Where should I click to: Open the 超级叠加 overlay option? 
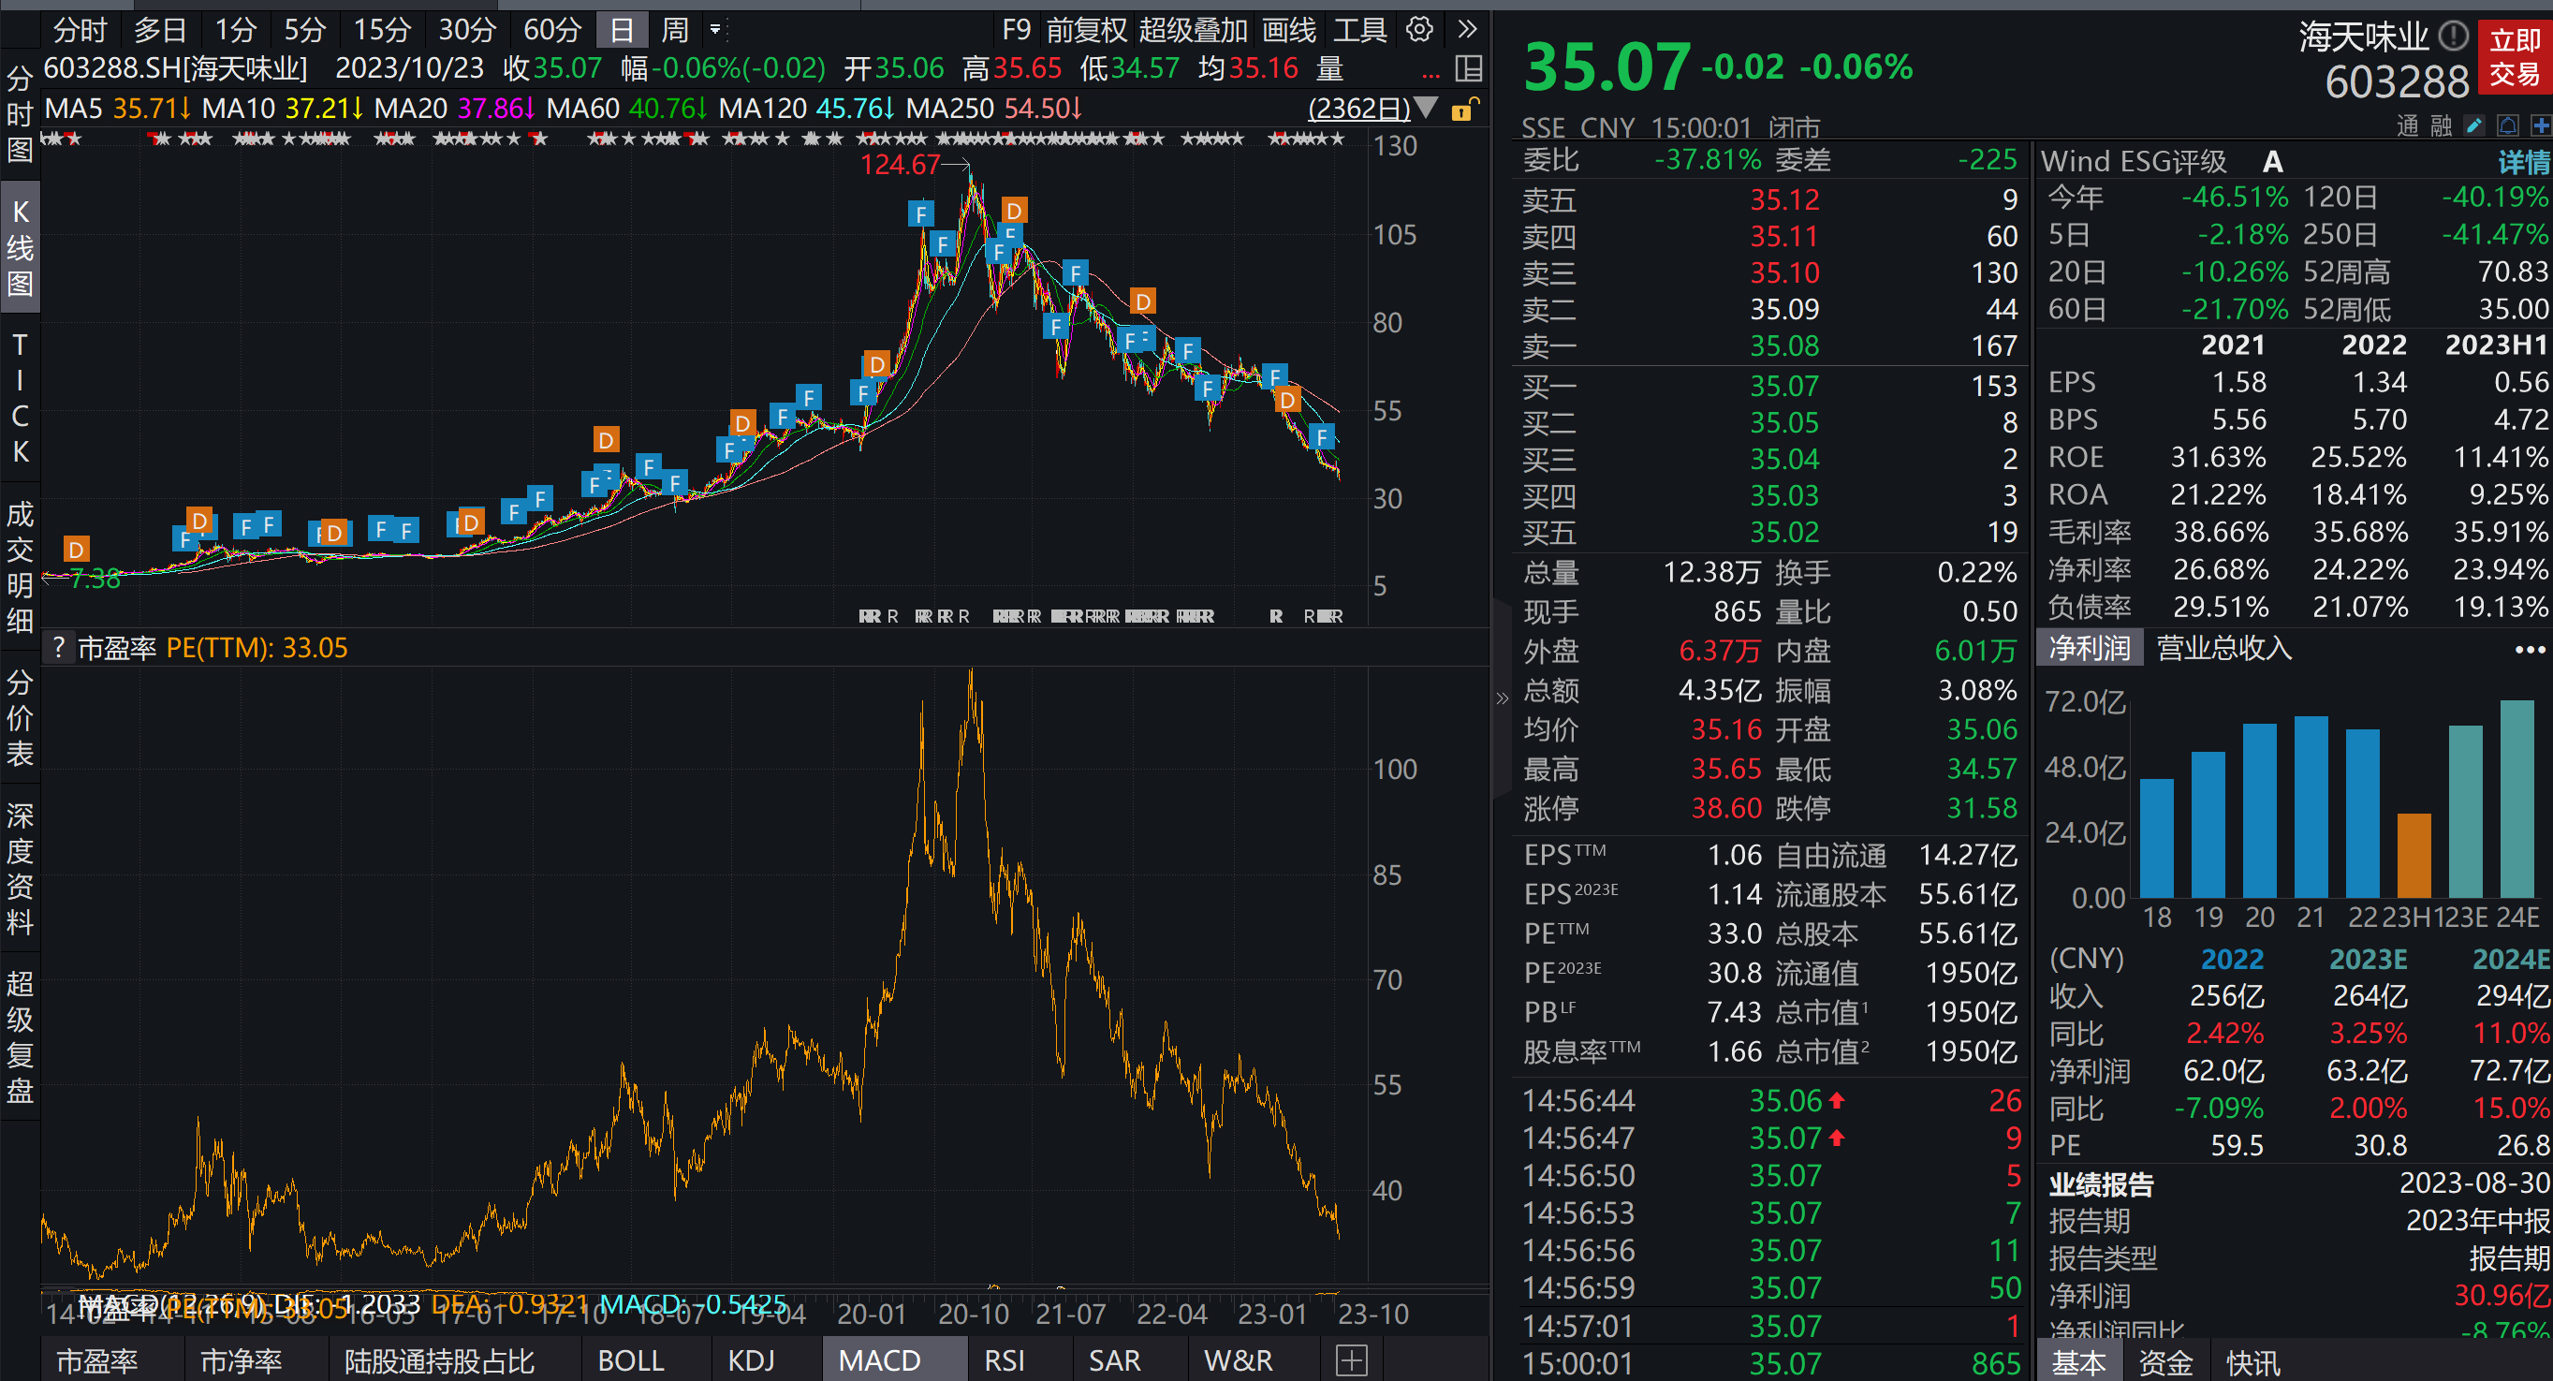tap(1193, 30)
